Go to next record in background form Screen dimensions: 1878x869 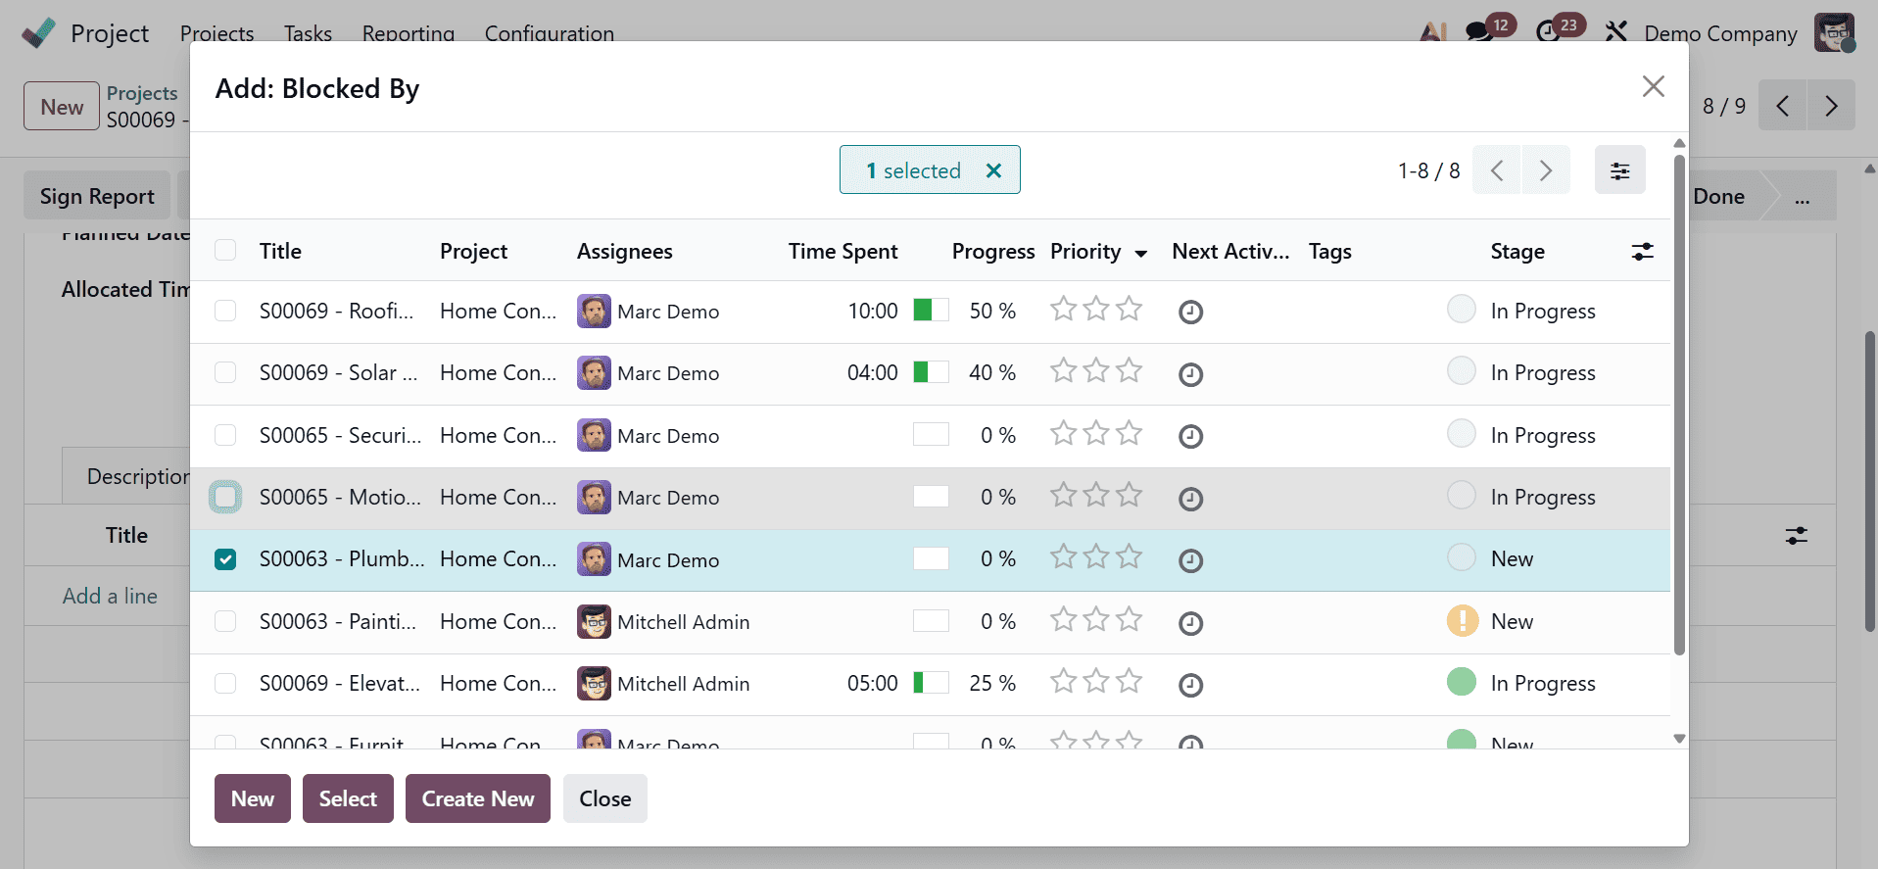[x=1831, y=106]
